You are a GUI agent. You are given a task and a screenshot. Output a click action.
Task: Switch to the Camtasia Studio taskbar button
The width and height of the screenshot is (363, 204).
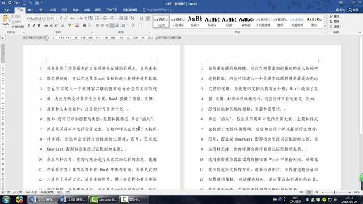(x=104, y=199)
